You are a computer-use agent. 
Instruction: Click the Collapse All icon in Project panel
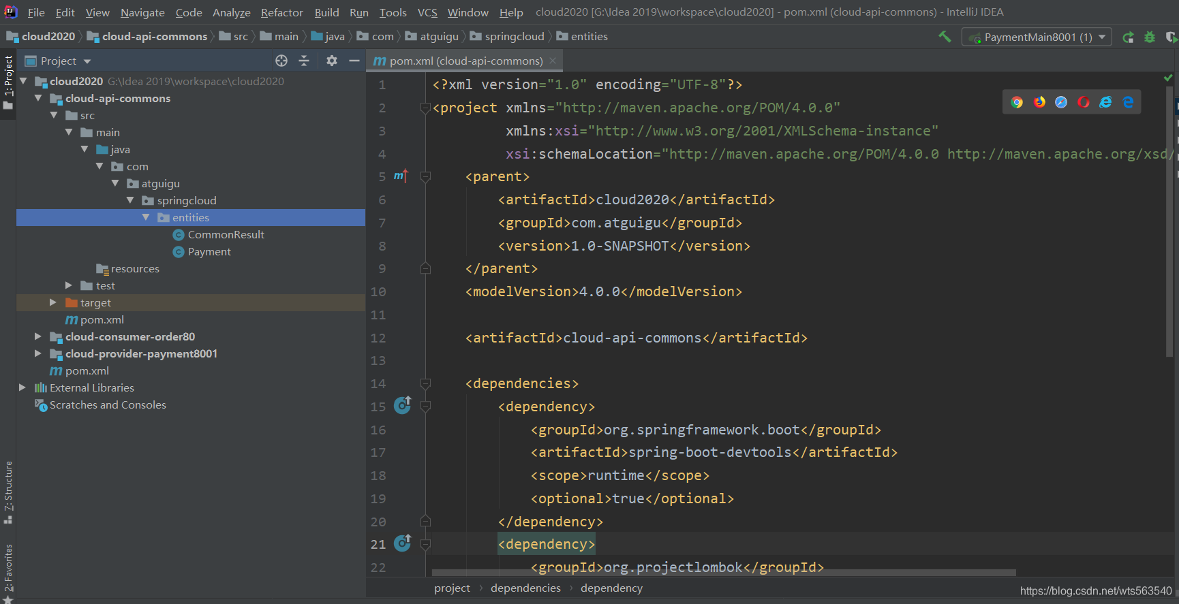click(x=304, y=61)
